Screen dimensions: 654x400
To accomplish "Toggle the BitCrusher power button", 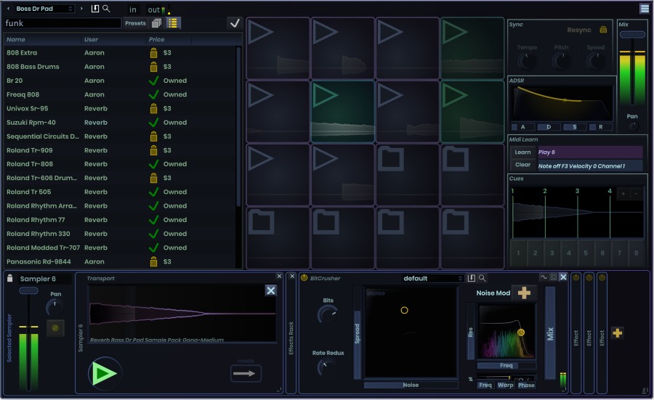I will click(x=304, y=277).
